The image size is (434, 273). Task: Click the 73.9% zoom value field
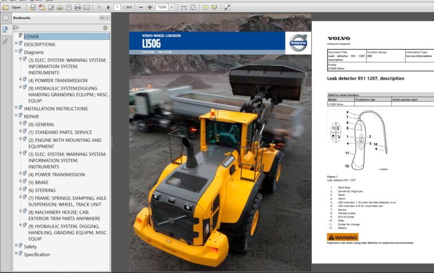(x=162, y=7)
